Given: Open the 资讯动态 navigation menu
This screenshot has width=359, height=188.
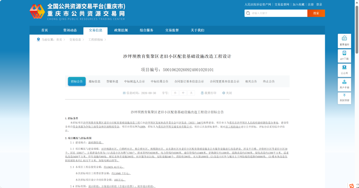Looking at the screenshot, I should (x=70, y=30).
